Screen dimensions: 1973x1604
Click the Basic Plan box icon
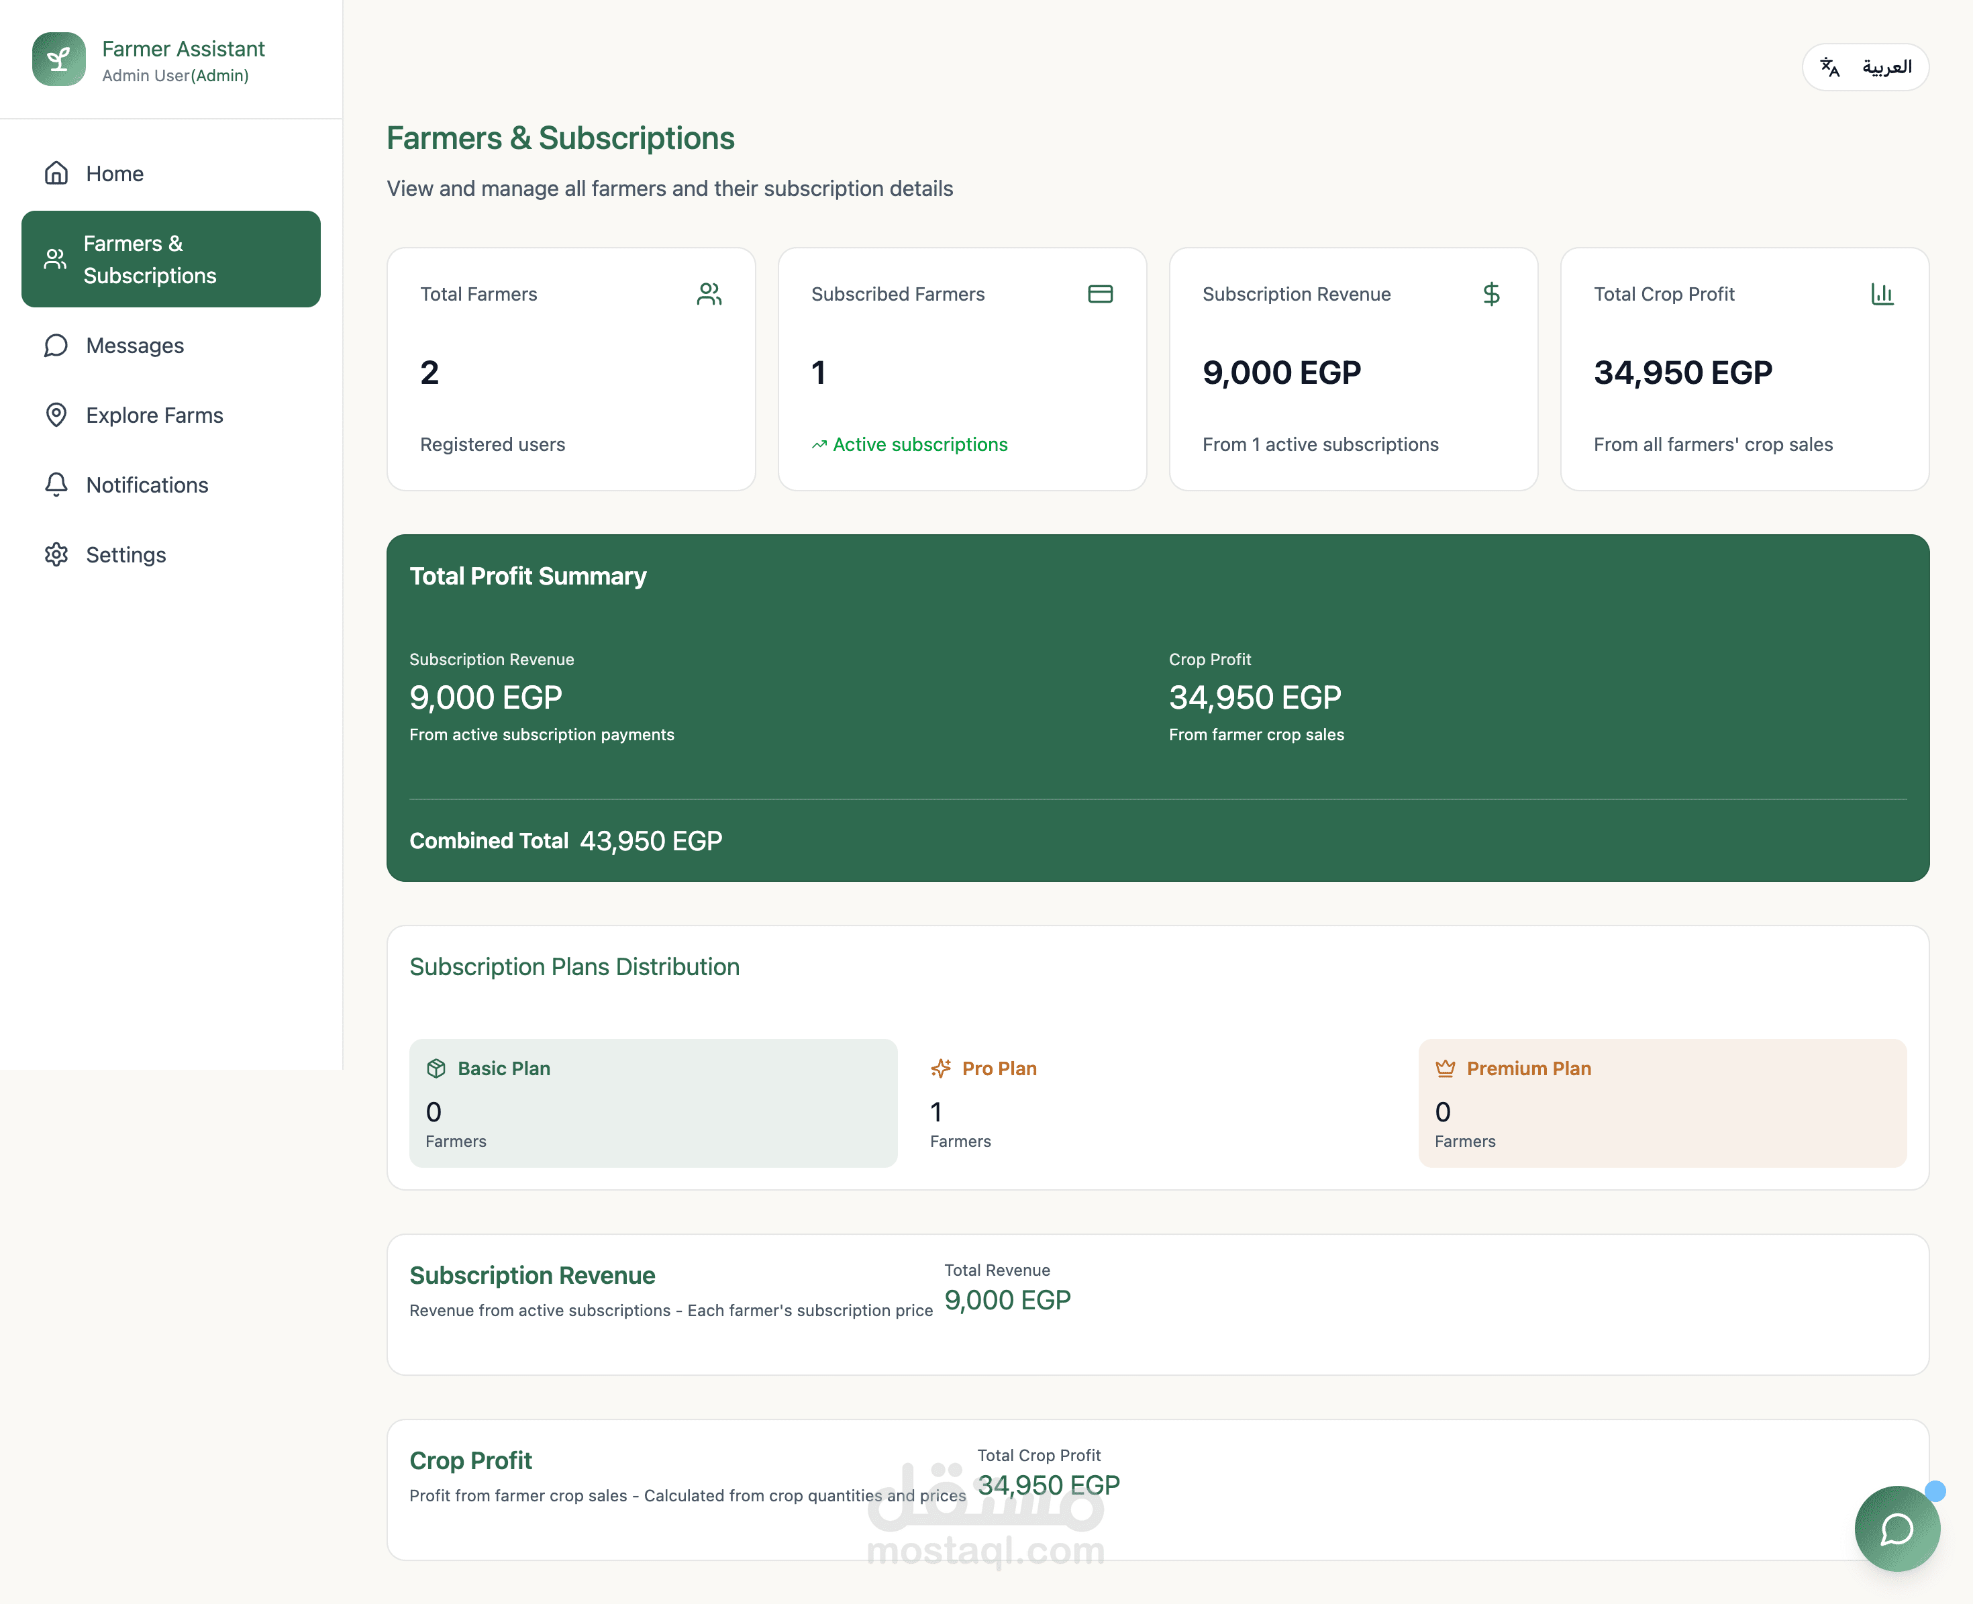pyautogui.click(x=436, y=1069)
